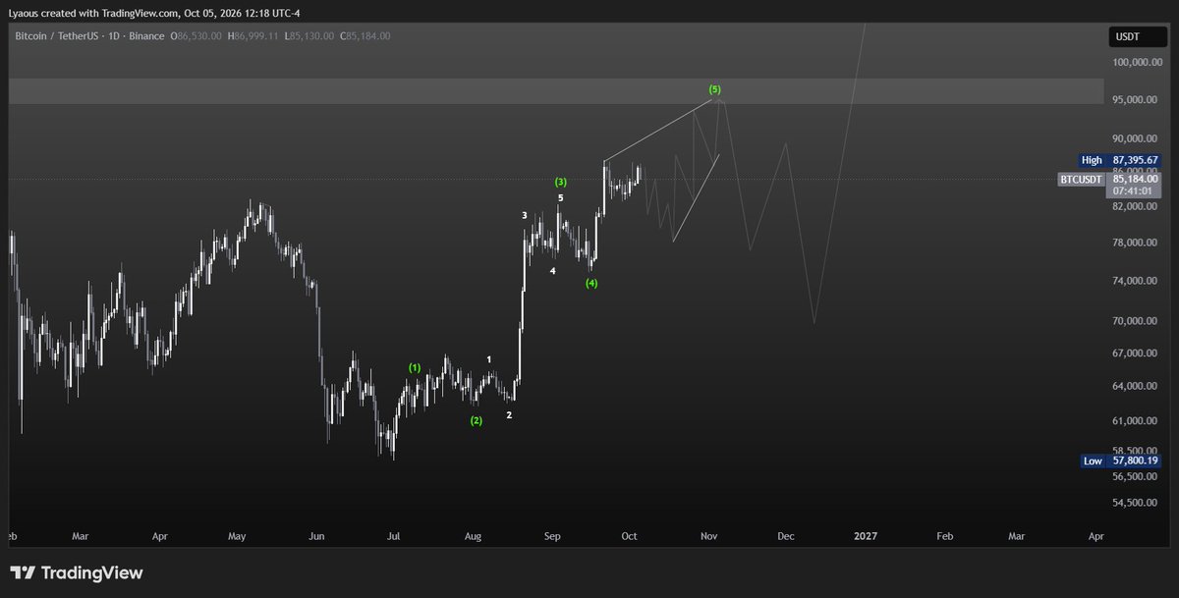The width and height of the screenshot is (1179, 598).
Task: Select the white sub-wave 2 label
Action: click(x=509, y=415)
